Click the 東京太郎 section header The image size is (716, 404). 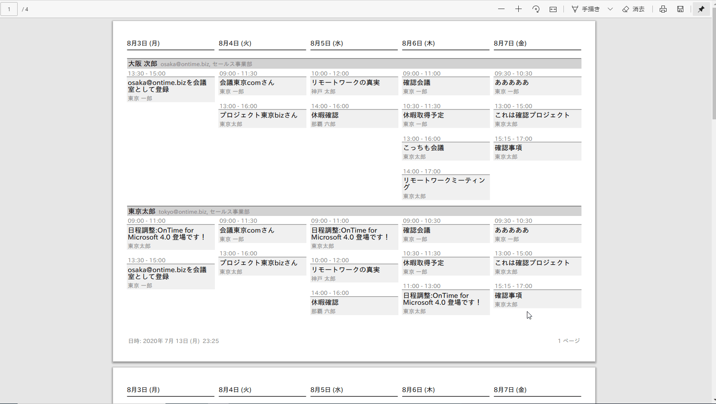click(142, 211)
